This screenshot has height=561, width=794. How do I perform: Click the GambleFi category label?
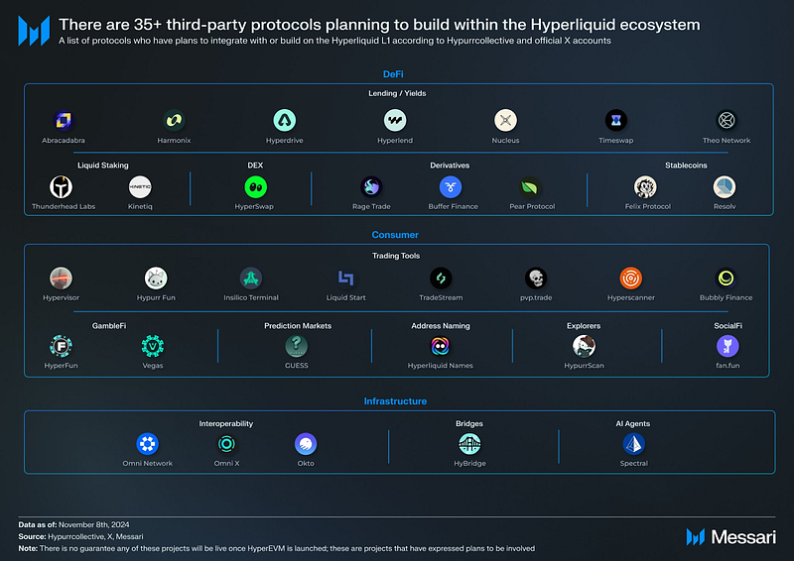[x=109, y=326]
